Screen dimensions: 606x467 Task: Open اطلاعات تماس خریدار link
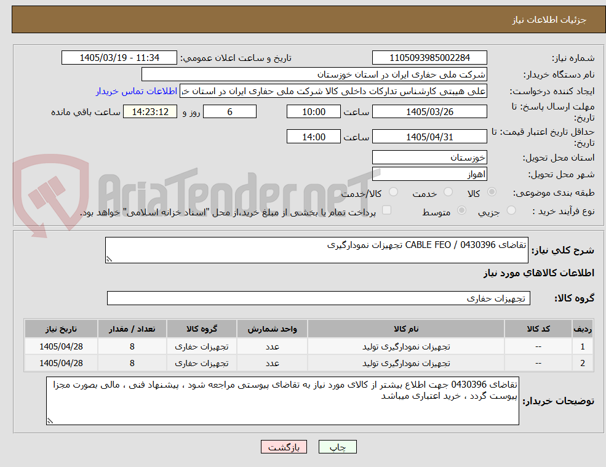pos(137,91)
